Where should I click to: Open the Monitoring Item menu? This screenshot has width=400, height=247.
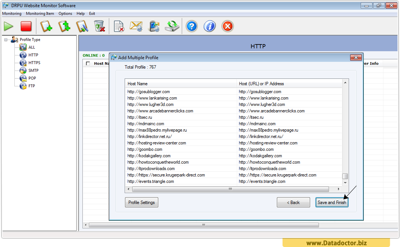[40, 14]
